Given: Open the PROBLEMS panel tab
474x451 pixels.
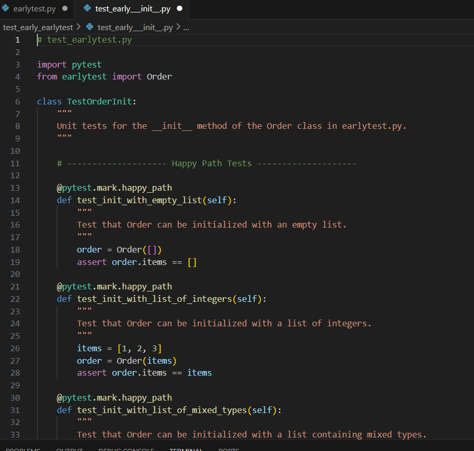Looking at the screenshot, I should pos(23,449).
